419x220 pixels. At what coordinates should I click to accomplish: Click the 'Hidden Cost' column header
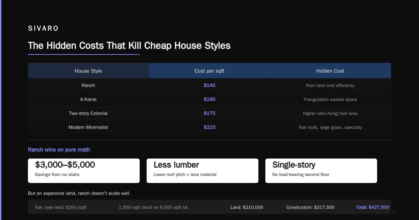click(330, 71)
